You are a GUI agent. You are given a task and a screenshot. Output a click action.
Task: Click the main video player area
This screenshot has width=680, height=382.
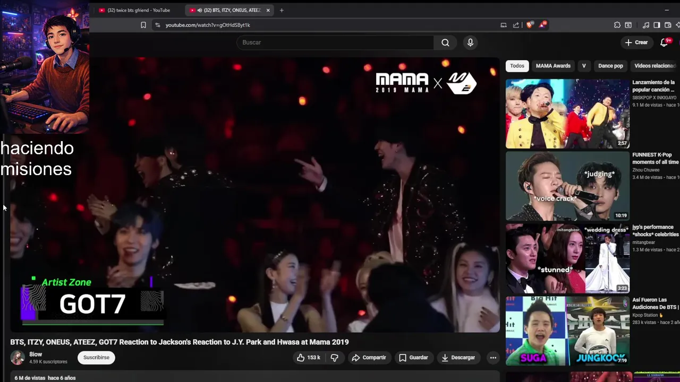pyautogui.click(x=255, y=195)
